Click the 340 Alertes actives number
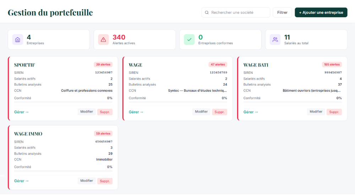This screenshot has width=355, height=196. 119,37
